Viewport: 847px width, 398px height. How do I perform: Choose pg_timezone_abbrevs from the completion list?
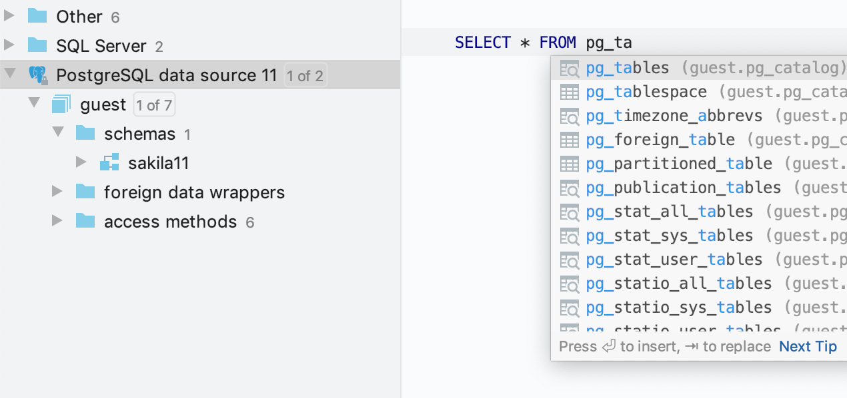(674, 116)
